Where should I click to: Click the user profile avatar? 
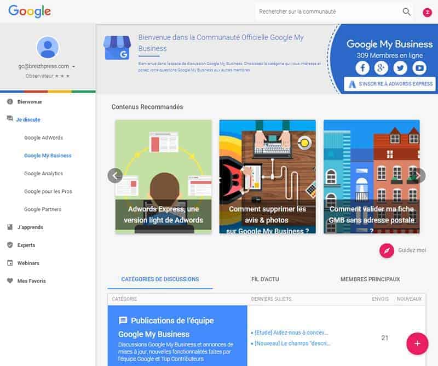48,47
